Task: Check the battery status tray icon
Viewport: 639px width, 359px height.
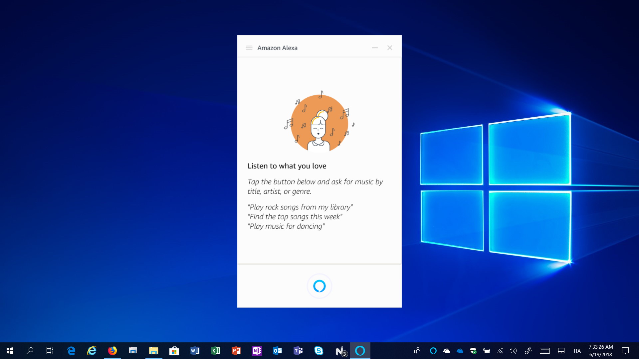Action: click(487, 351)
